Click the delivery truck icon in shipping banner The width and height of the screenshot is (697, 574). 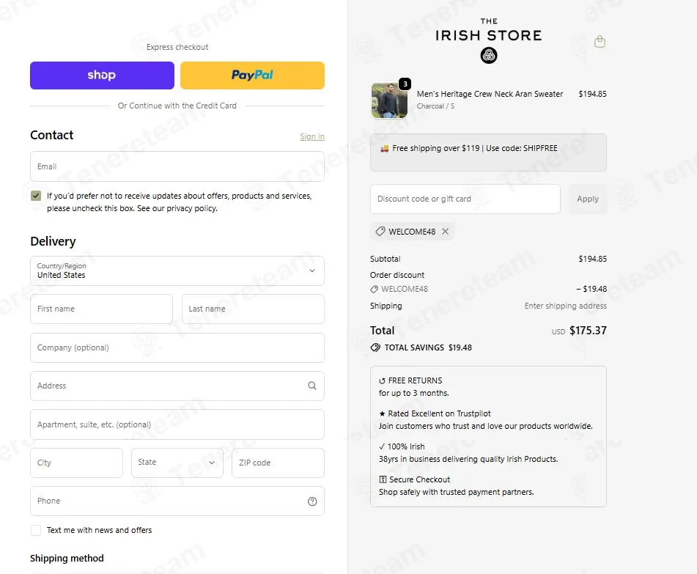pos(385,149)
